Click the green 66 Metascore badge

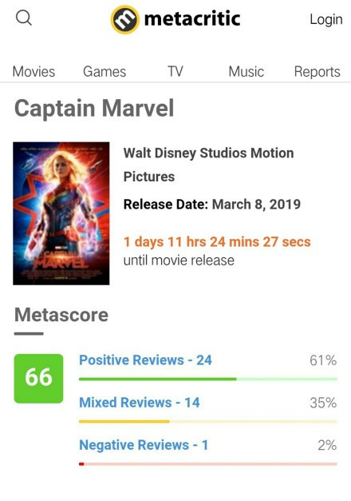(38, 378)
